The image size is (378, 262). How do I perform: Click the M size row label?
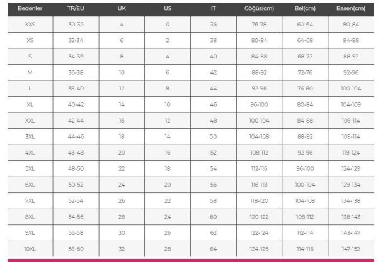tap(30, 72)
